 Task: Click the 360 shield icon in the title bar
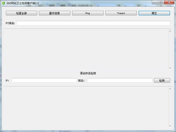click(x=4, y=3)
